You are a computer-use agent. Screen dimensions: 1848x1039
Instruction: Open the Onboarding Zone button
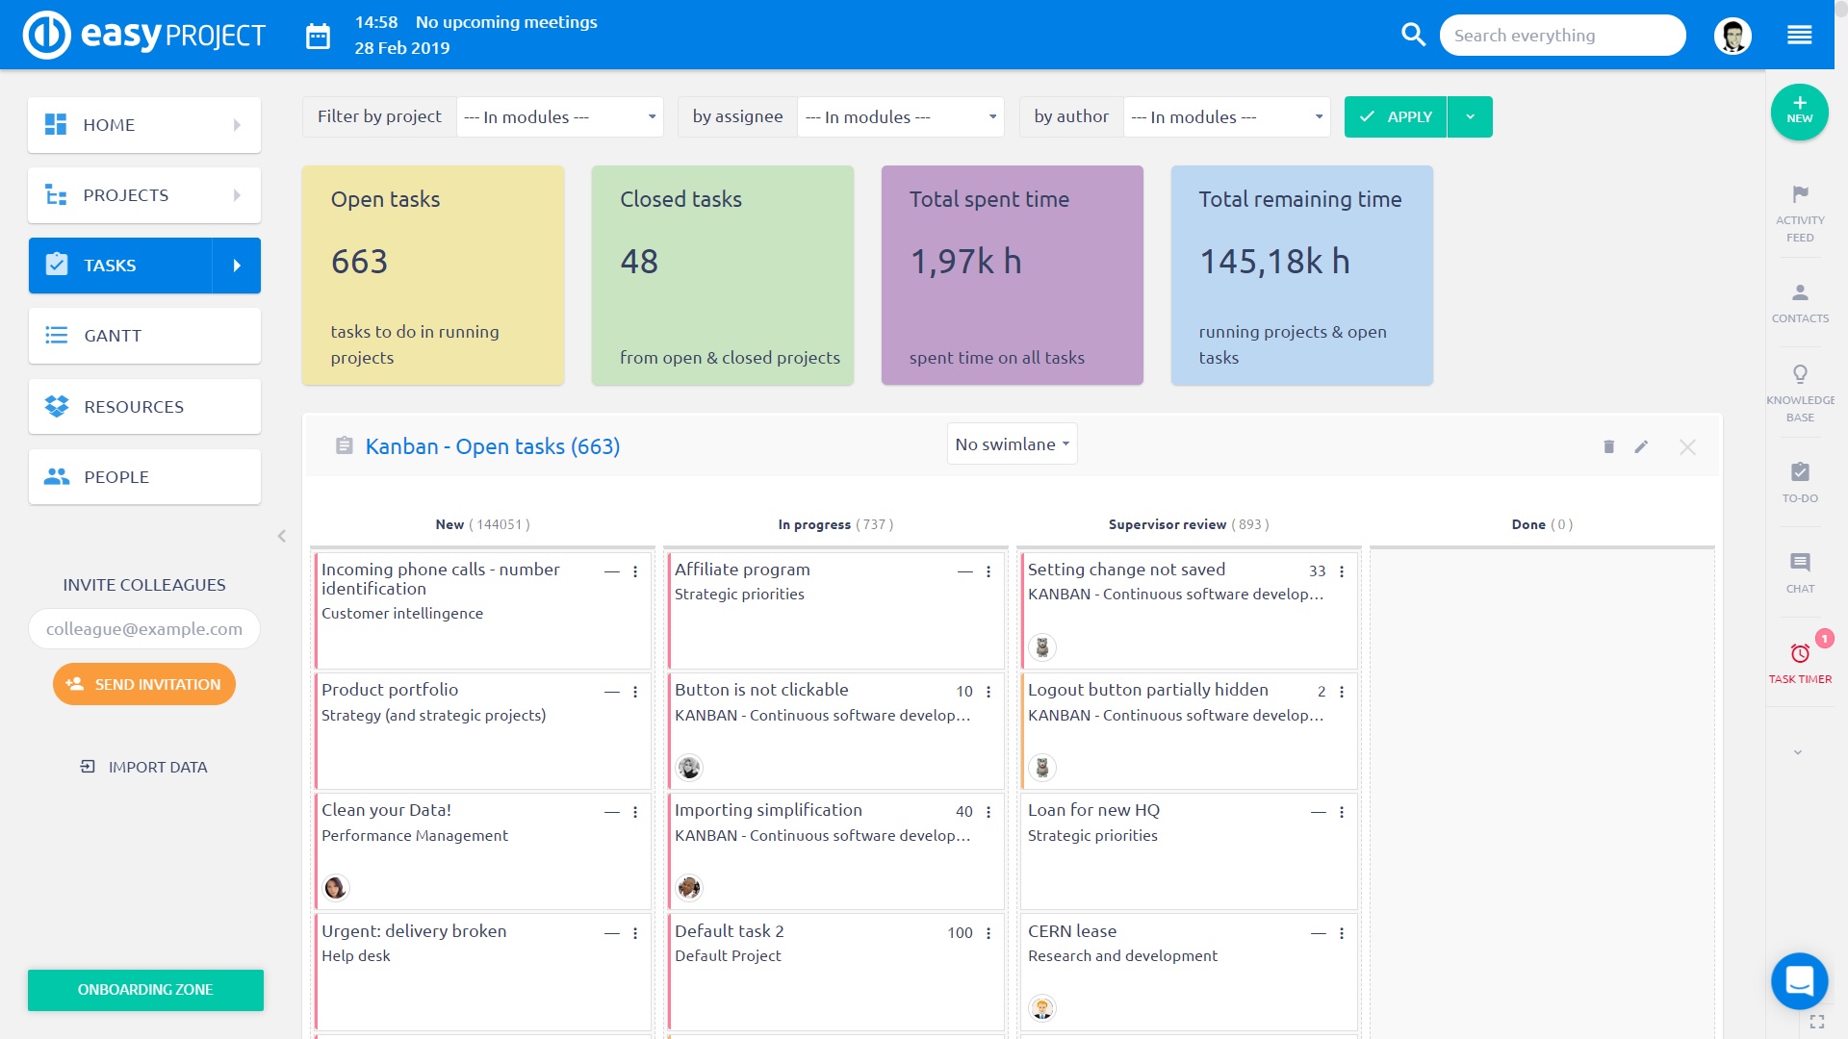pos(145,990)
